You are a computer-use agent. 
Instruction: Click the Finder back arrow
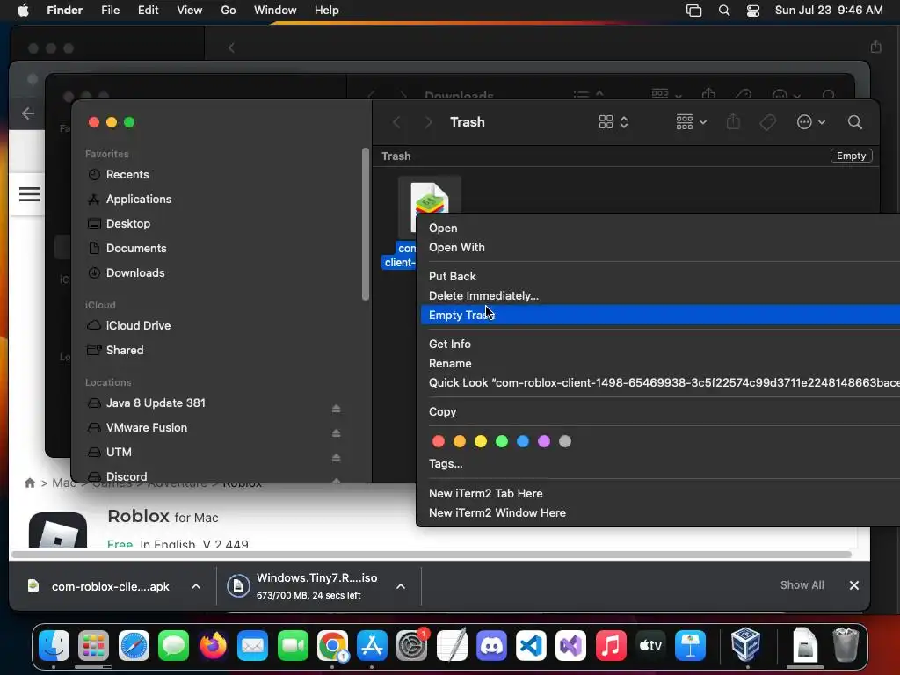(x=396, y=122)
